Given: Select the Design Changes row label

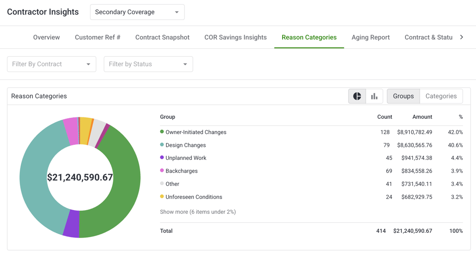Looking at the screenshot, I should click(x=186, y=145).
